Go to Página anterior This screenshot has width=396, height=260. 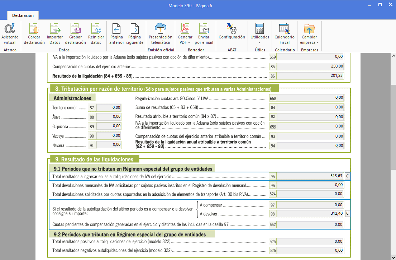coord(116,34)
